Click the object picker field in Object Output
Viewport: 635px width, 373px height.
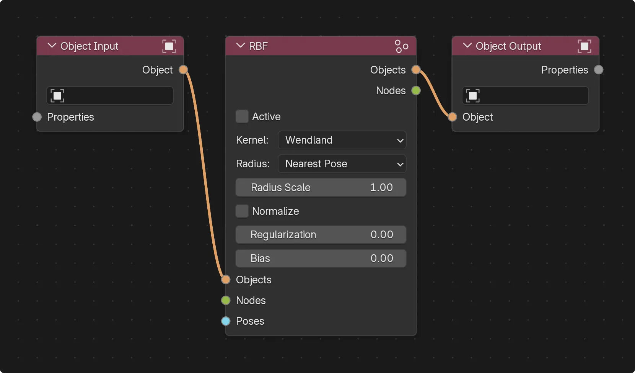525,96
